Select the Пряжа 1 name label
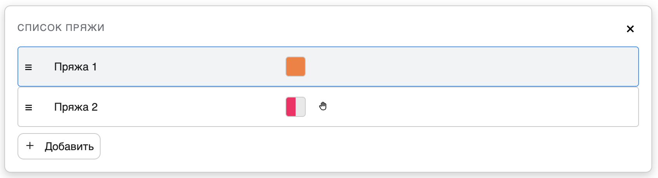The height and width of the screenshot is (178, 658). pos(75,67)
